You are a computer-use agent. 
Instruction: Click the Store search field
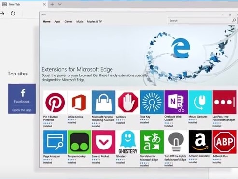pyautogui.click(x=202, y=21)
